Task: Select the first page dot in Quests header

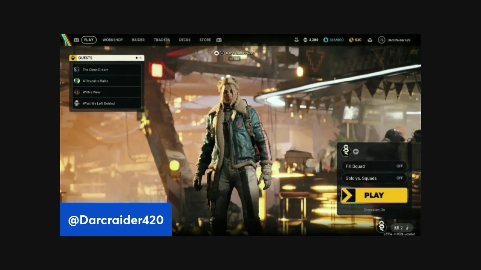Action: pos(136,58)
